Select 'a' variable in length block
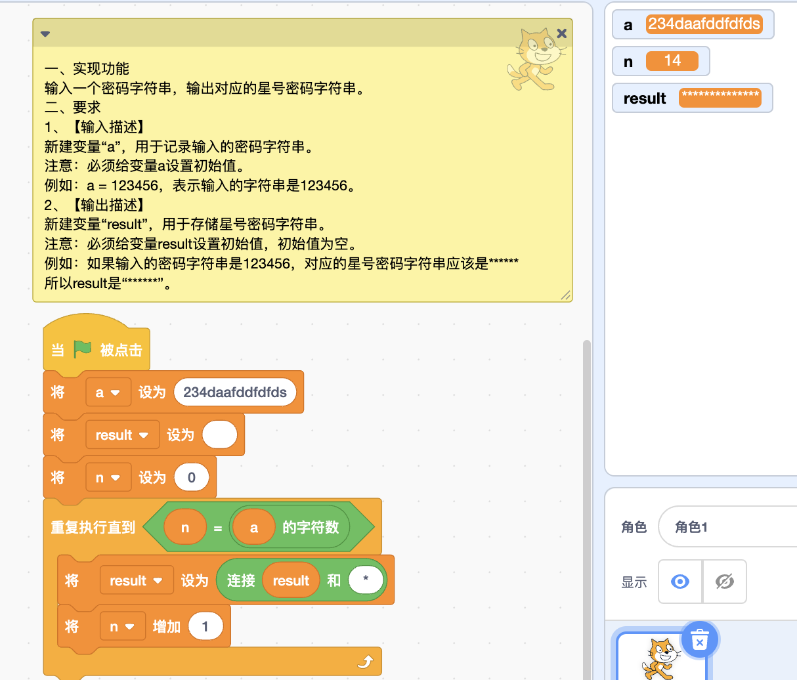797x680 pixels. (254, 528)
